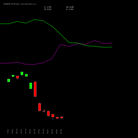The image size is (138, 138).
Task: Click the 24 Nov date label
Action: point(26,131)
